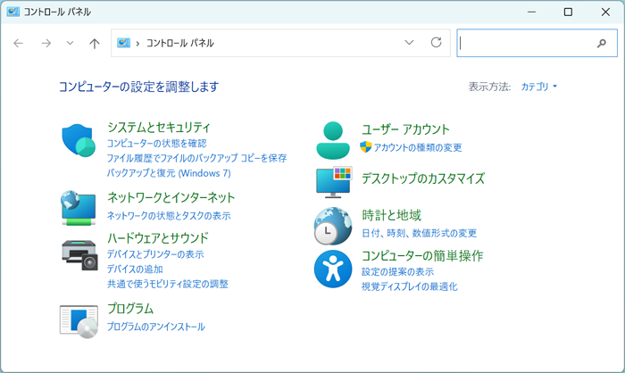
Task: Open the Desktop Customization monitor icon
Action: (334, 182)
